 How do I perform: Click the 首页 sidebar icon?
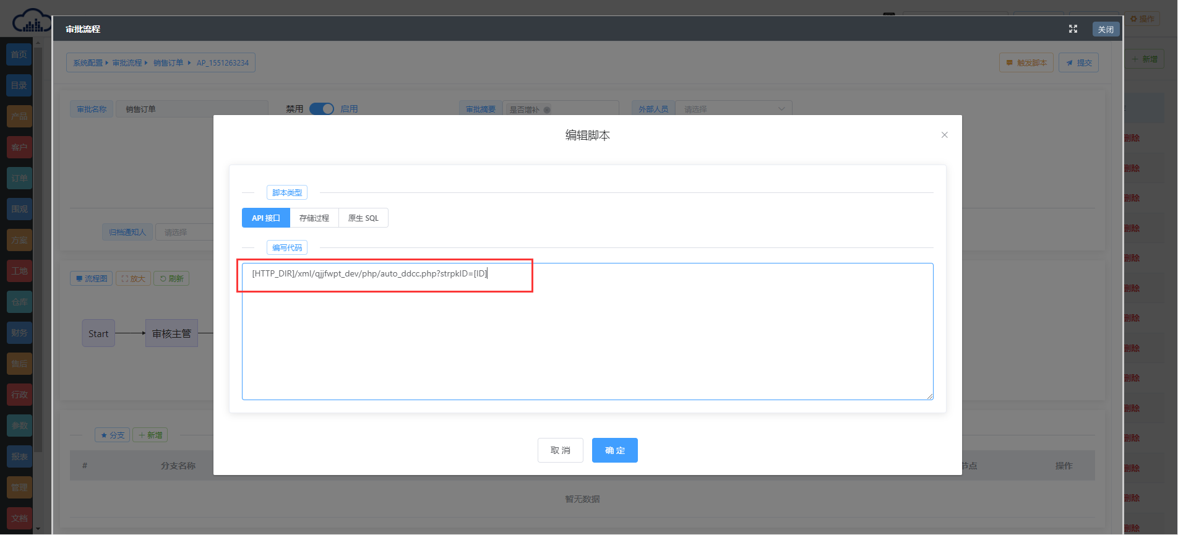pos(19,54)
